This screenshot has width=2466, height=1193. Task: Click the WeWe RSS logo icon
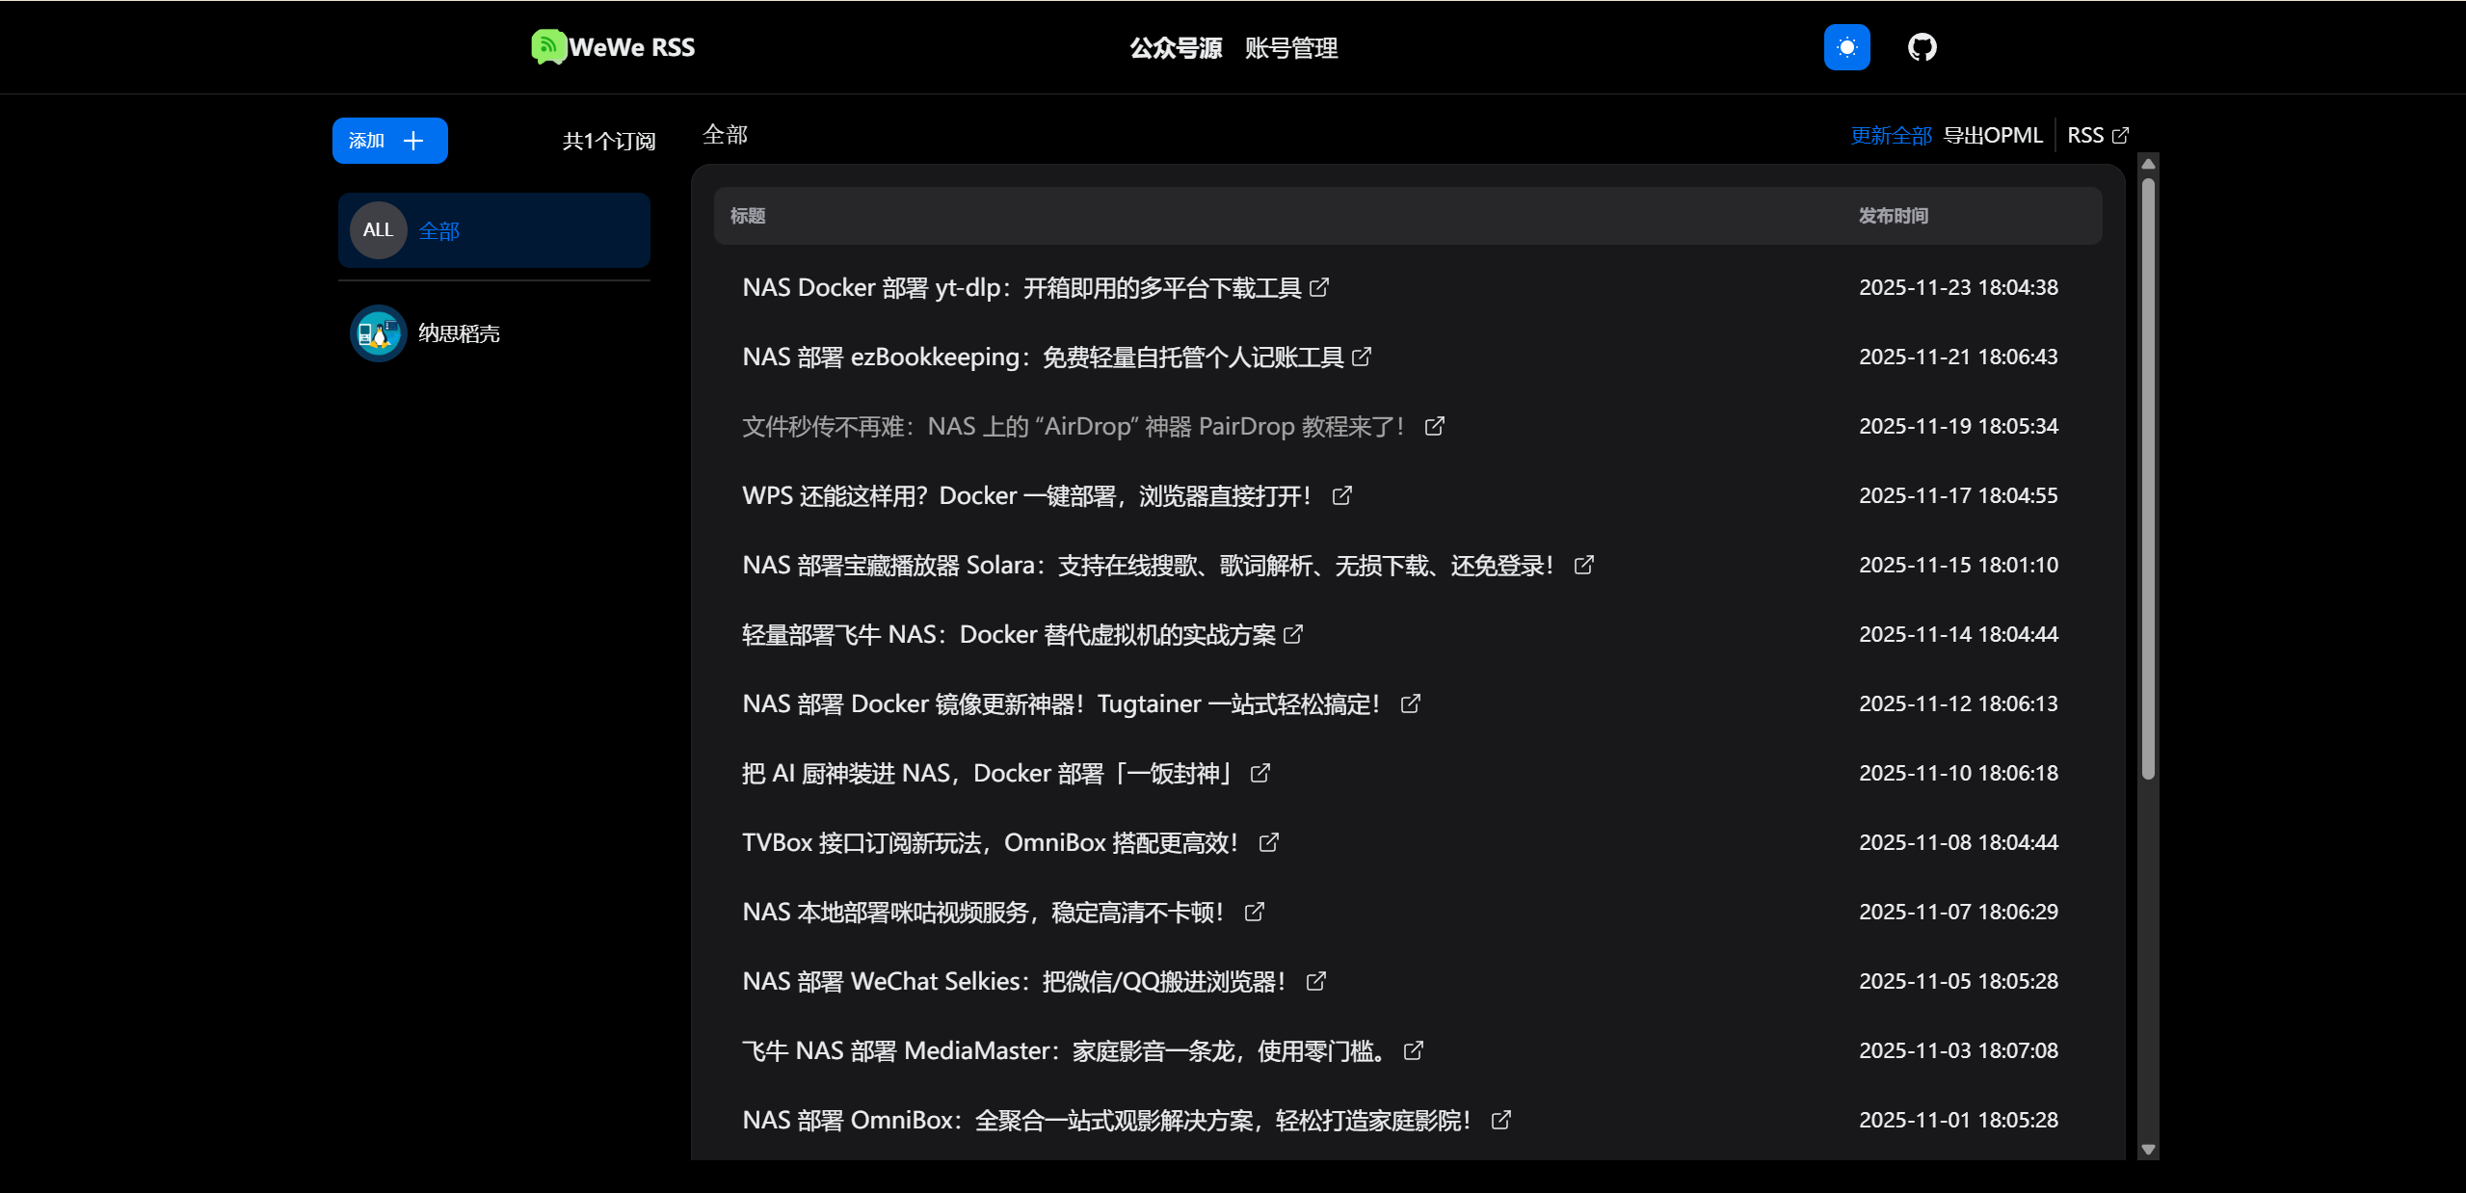(547, 46)
